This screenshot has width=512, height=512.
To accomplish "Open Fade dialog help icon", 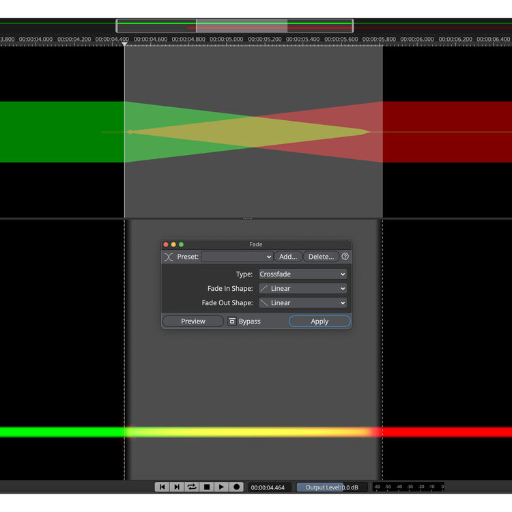I will click(345, 257).
